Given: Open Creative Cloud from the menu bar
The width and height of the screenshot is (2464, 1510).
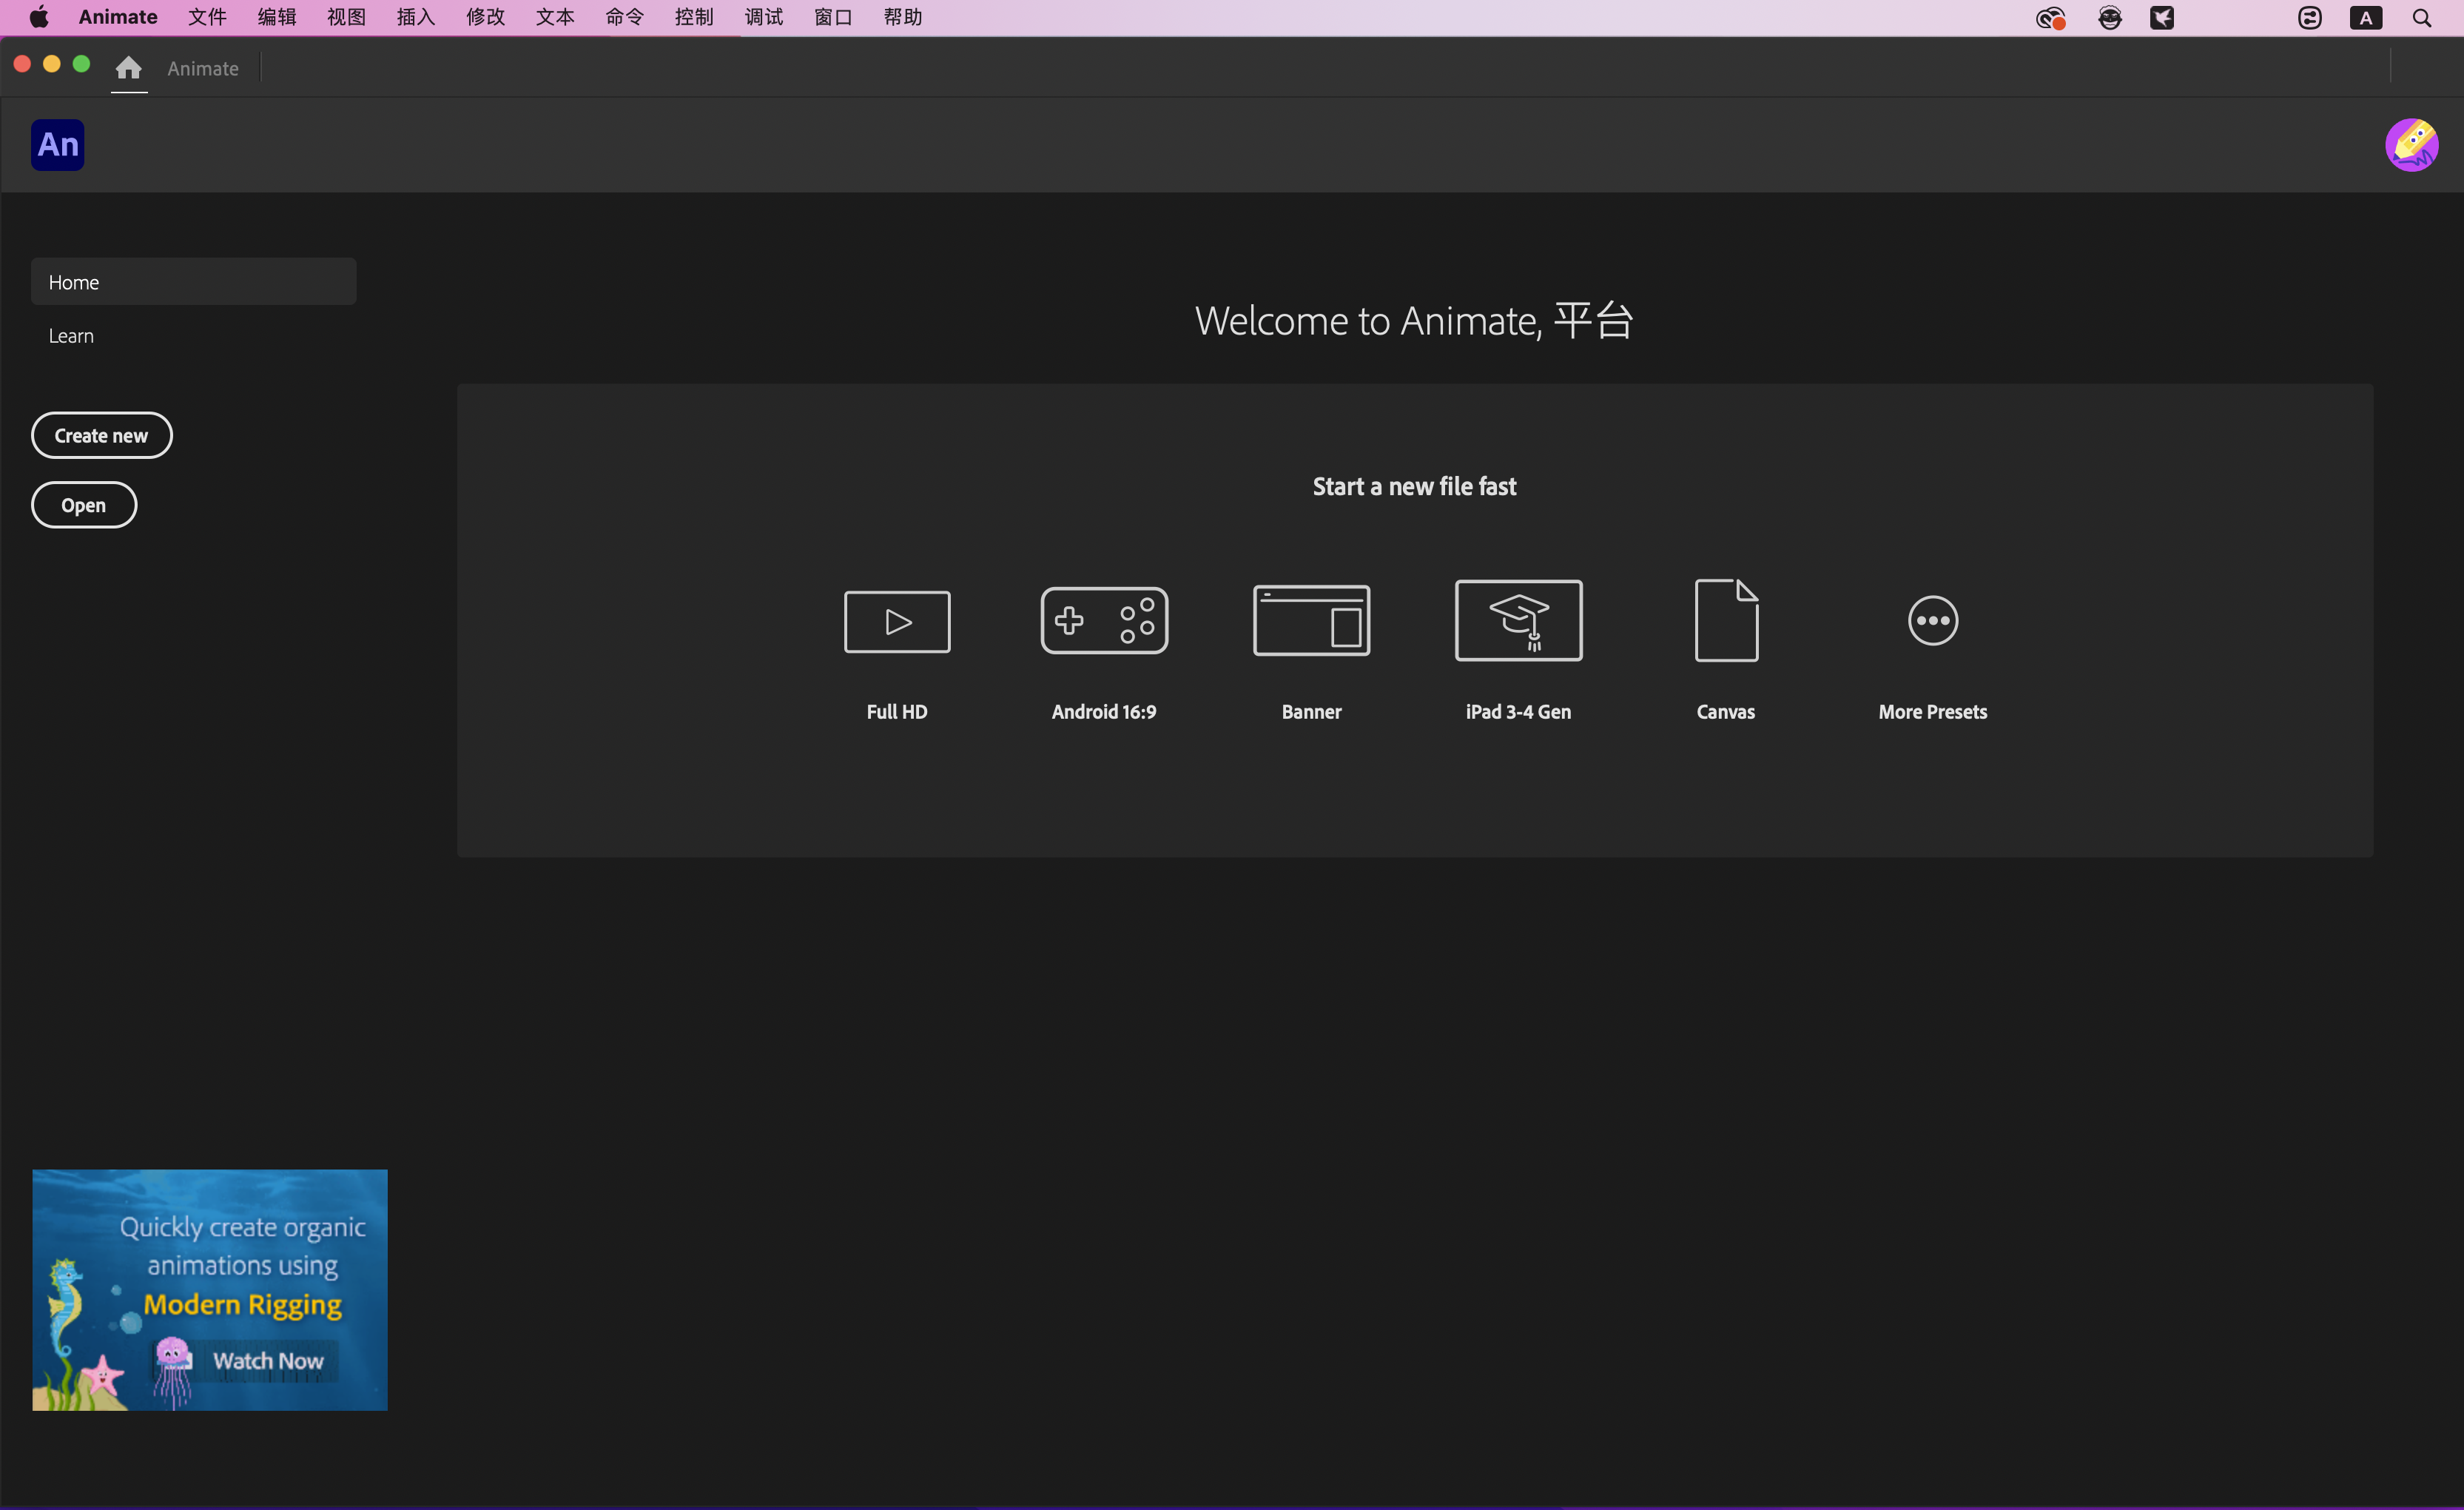Looking at the screenshot, I should 2050,17.
